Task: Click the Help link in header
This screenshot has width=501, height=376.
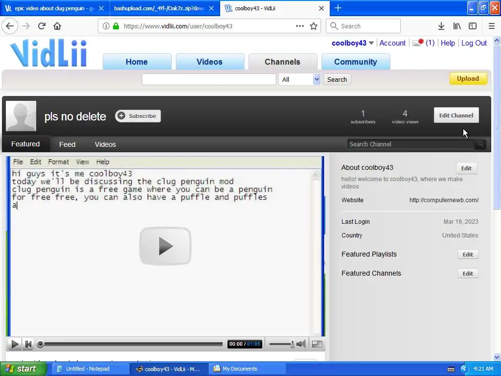Action: coord(448,43)
